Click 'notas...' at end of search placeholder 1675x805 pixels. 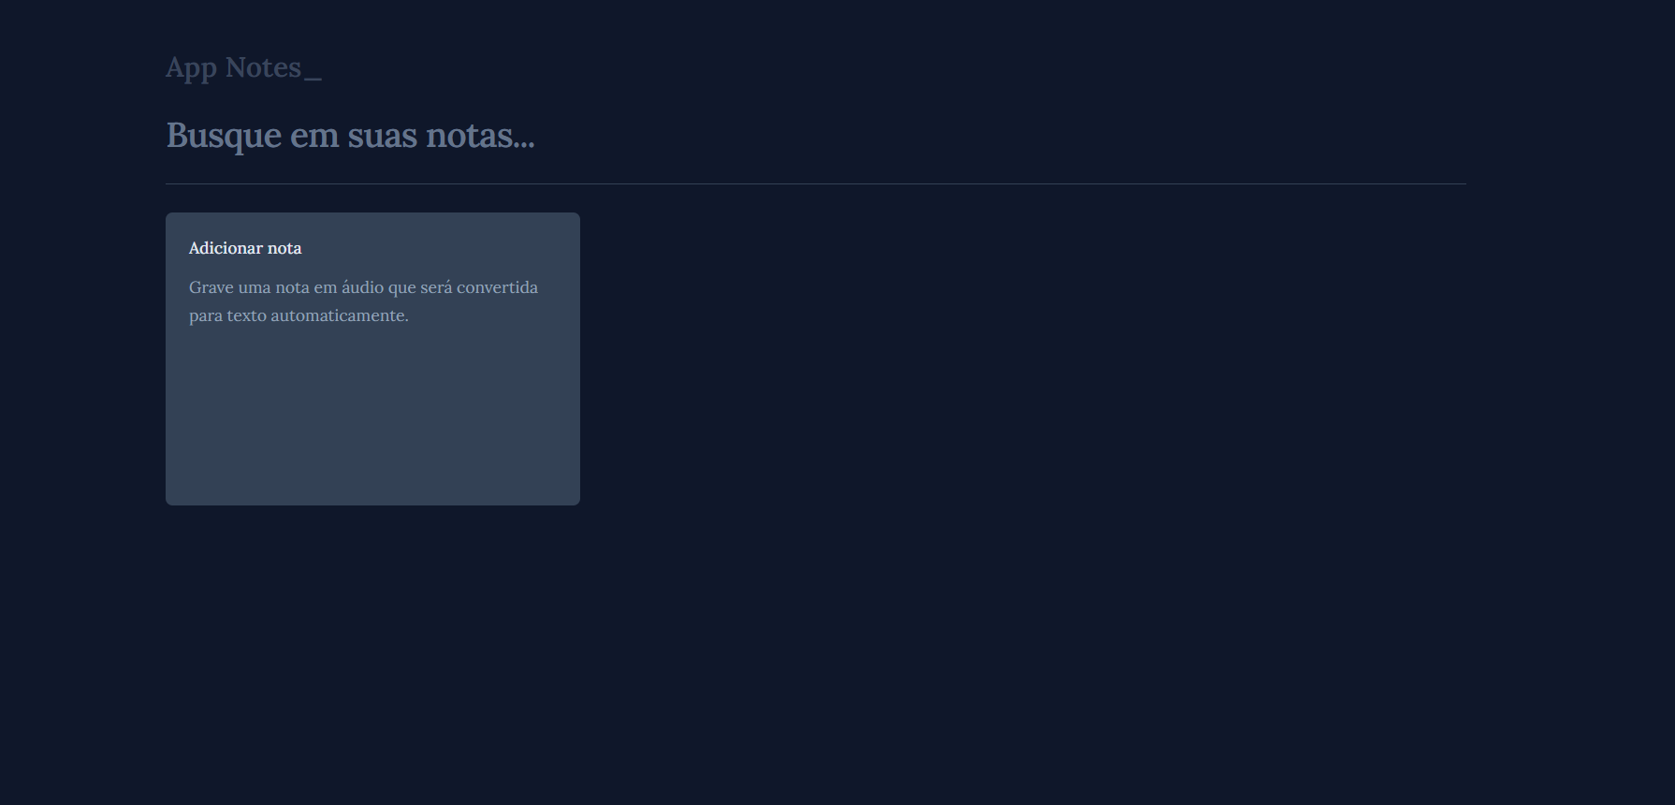[480, 137]
